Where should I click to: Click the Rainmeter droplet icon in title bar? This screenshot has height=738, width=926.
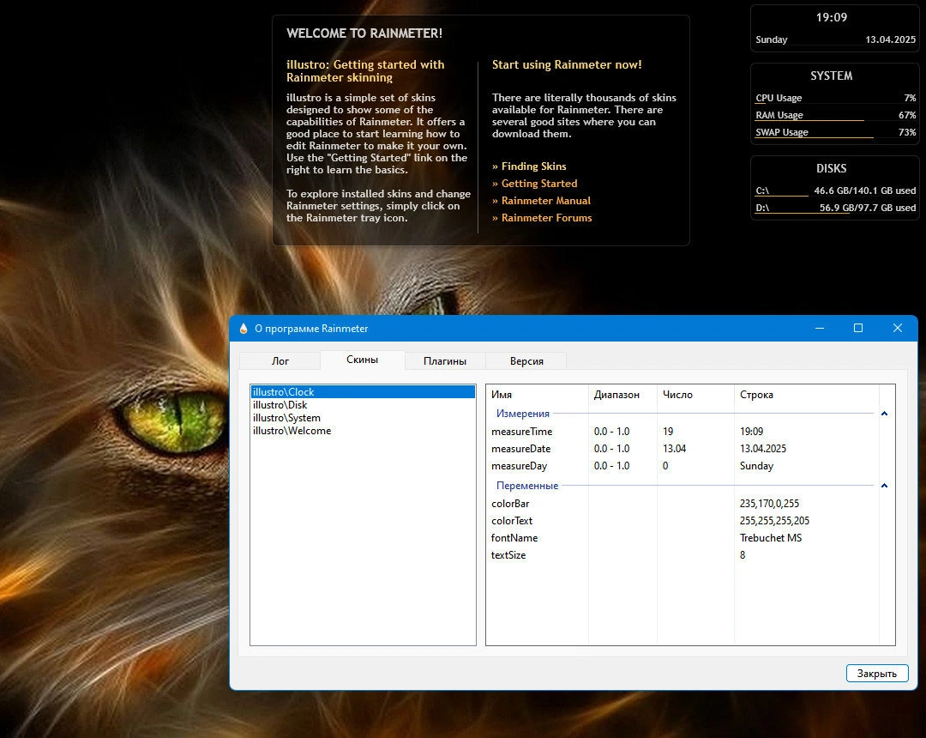[244, 329]
